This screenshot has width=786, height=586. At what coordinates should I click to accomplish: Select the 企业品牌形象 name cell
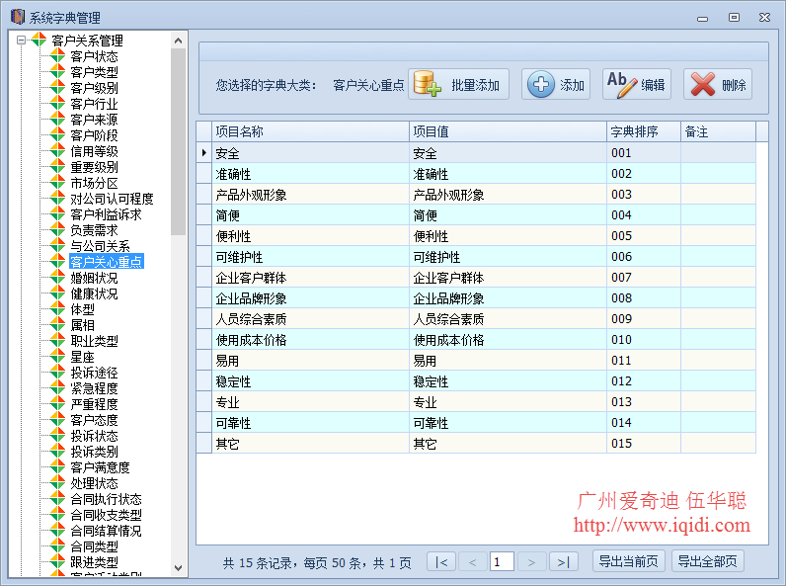[x=310, y=298]
